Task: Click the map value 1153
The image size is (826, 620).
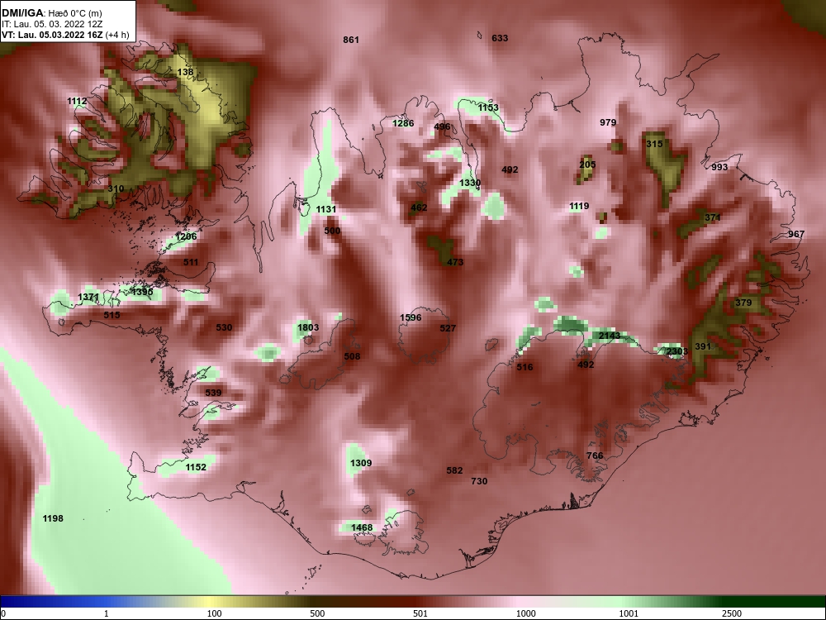Action: tap(488, 107)
